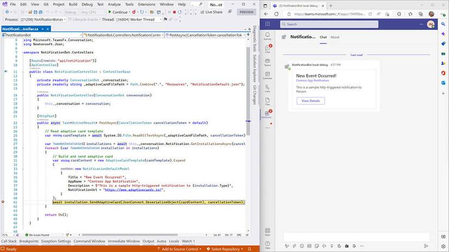Pause execution with the Break All button
The image size is (449, 252).
pos(169,12)
